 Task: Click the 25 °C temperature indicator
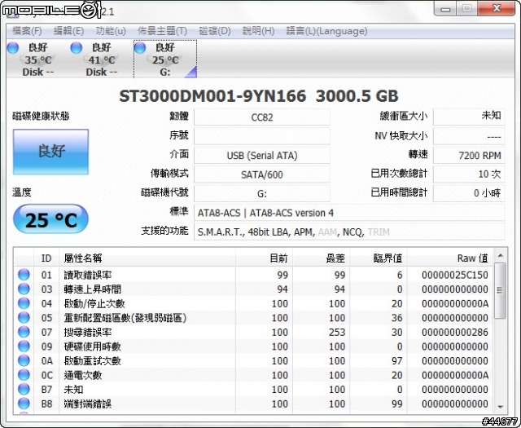click(50, 219)
